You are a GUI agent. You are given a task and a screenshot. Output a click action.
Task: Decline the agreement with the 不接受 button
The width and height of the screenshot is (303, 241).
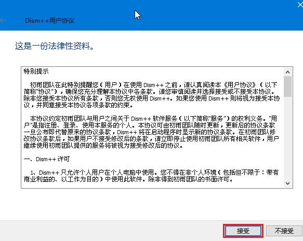point(284,231)
